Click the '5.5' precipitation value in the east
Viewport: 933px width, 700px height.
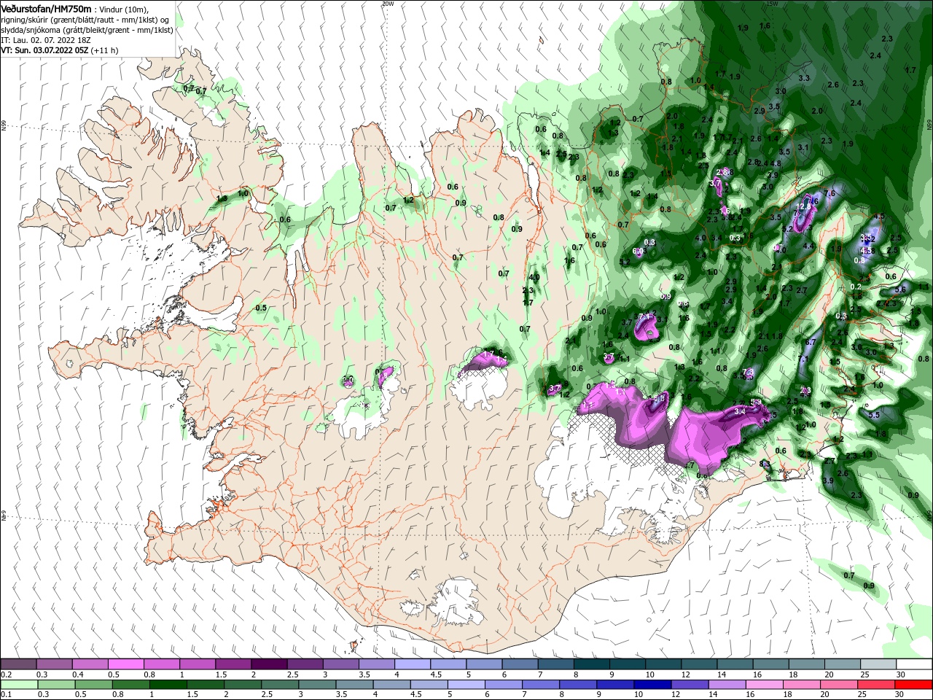(875, 415)
